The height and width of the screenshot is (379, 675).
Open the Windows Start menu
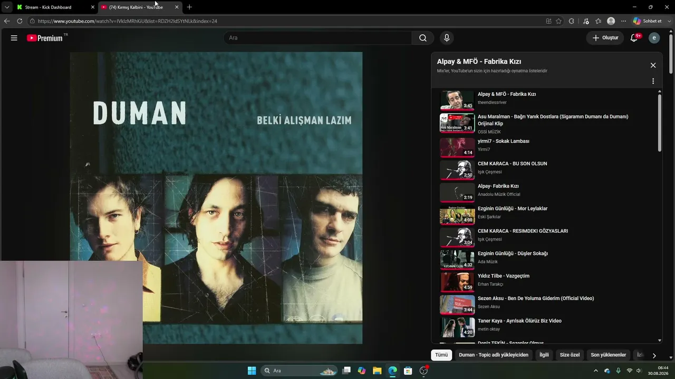tap(252, 371)
